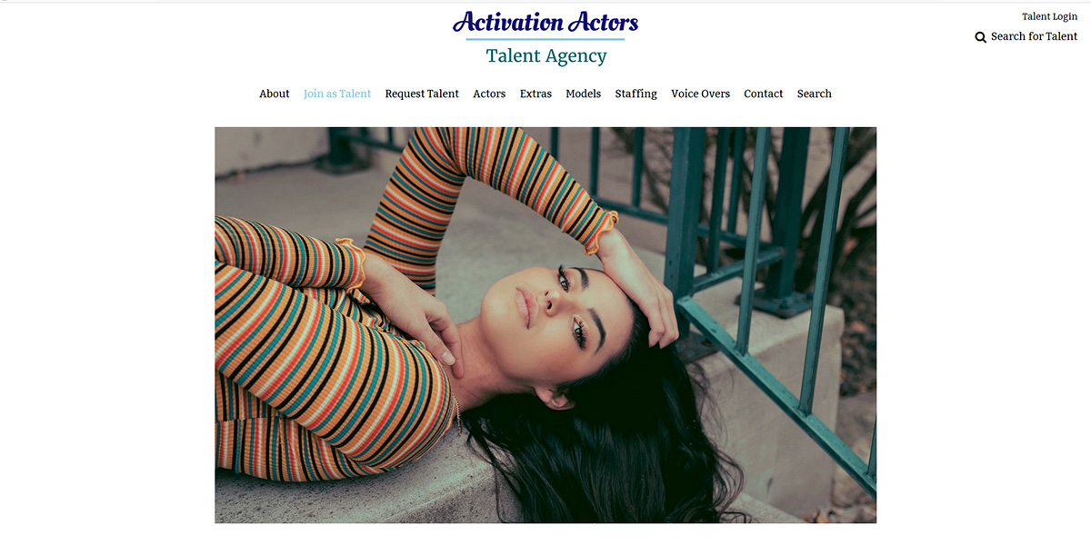Open the Request Talent page

(x=422, y=94)
